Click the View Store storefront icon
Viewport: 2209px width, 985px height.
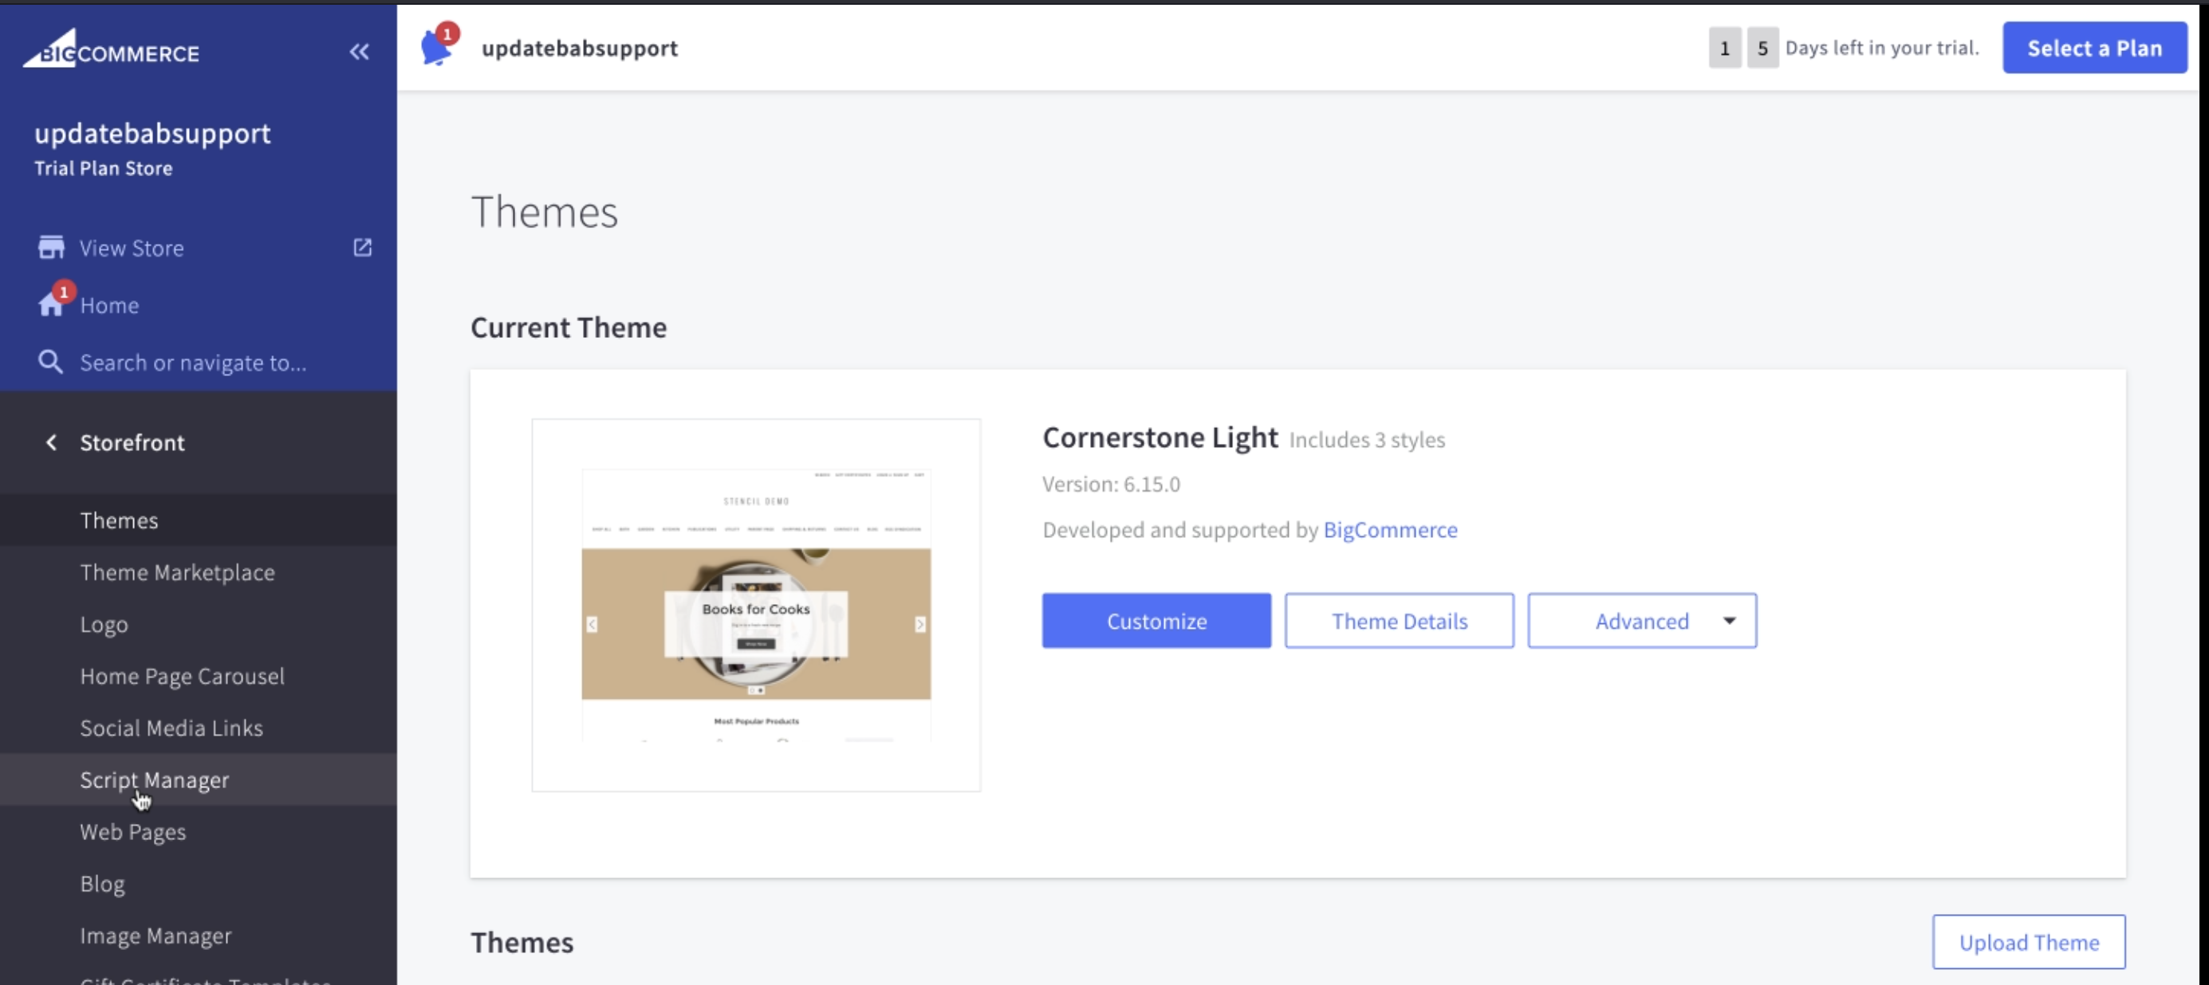tap(50, 248)
